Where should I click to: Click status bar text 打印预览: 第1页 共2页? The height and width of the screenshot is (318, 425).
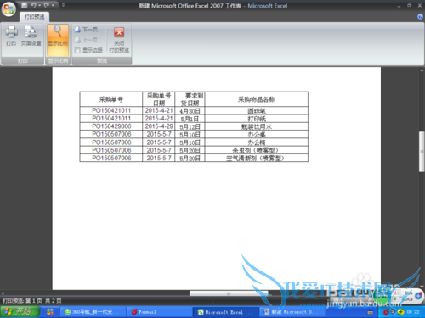(x=32, y=301)
